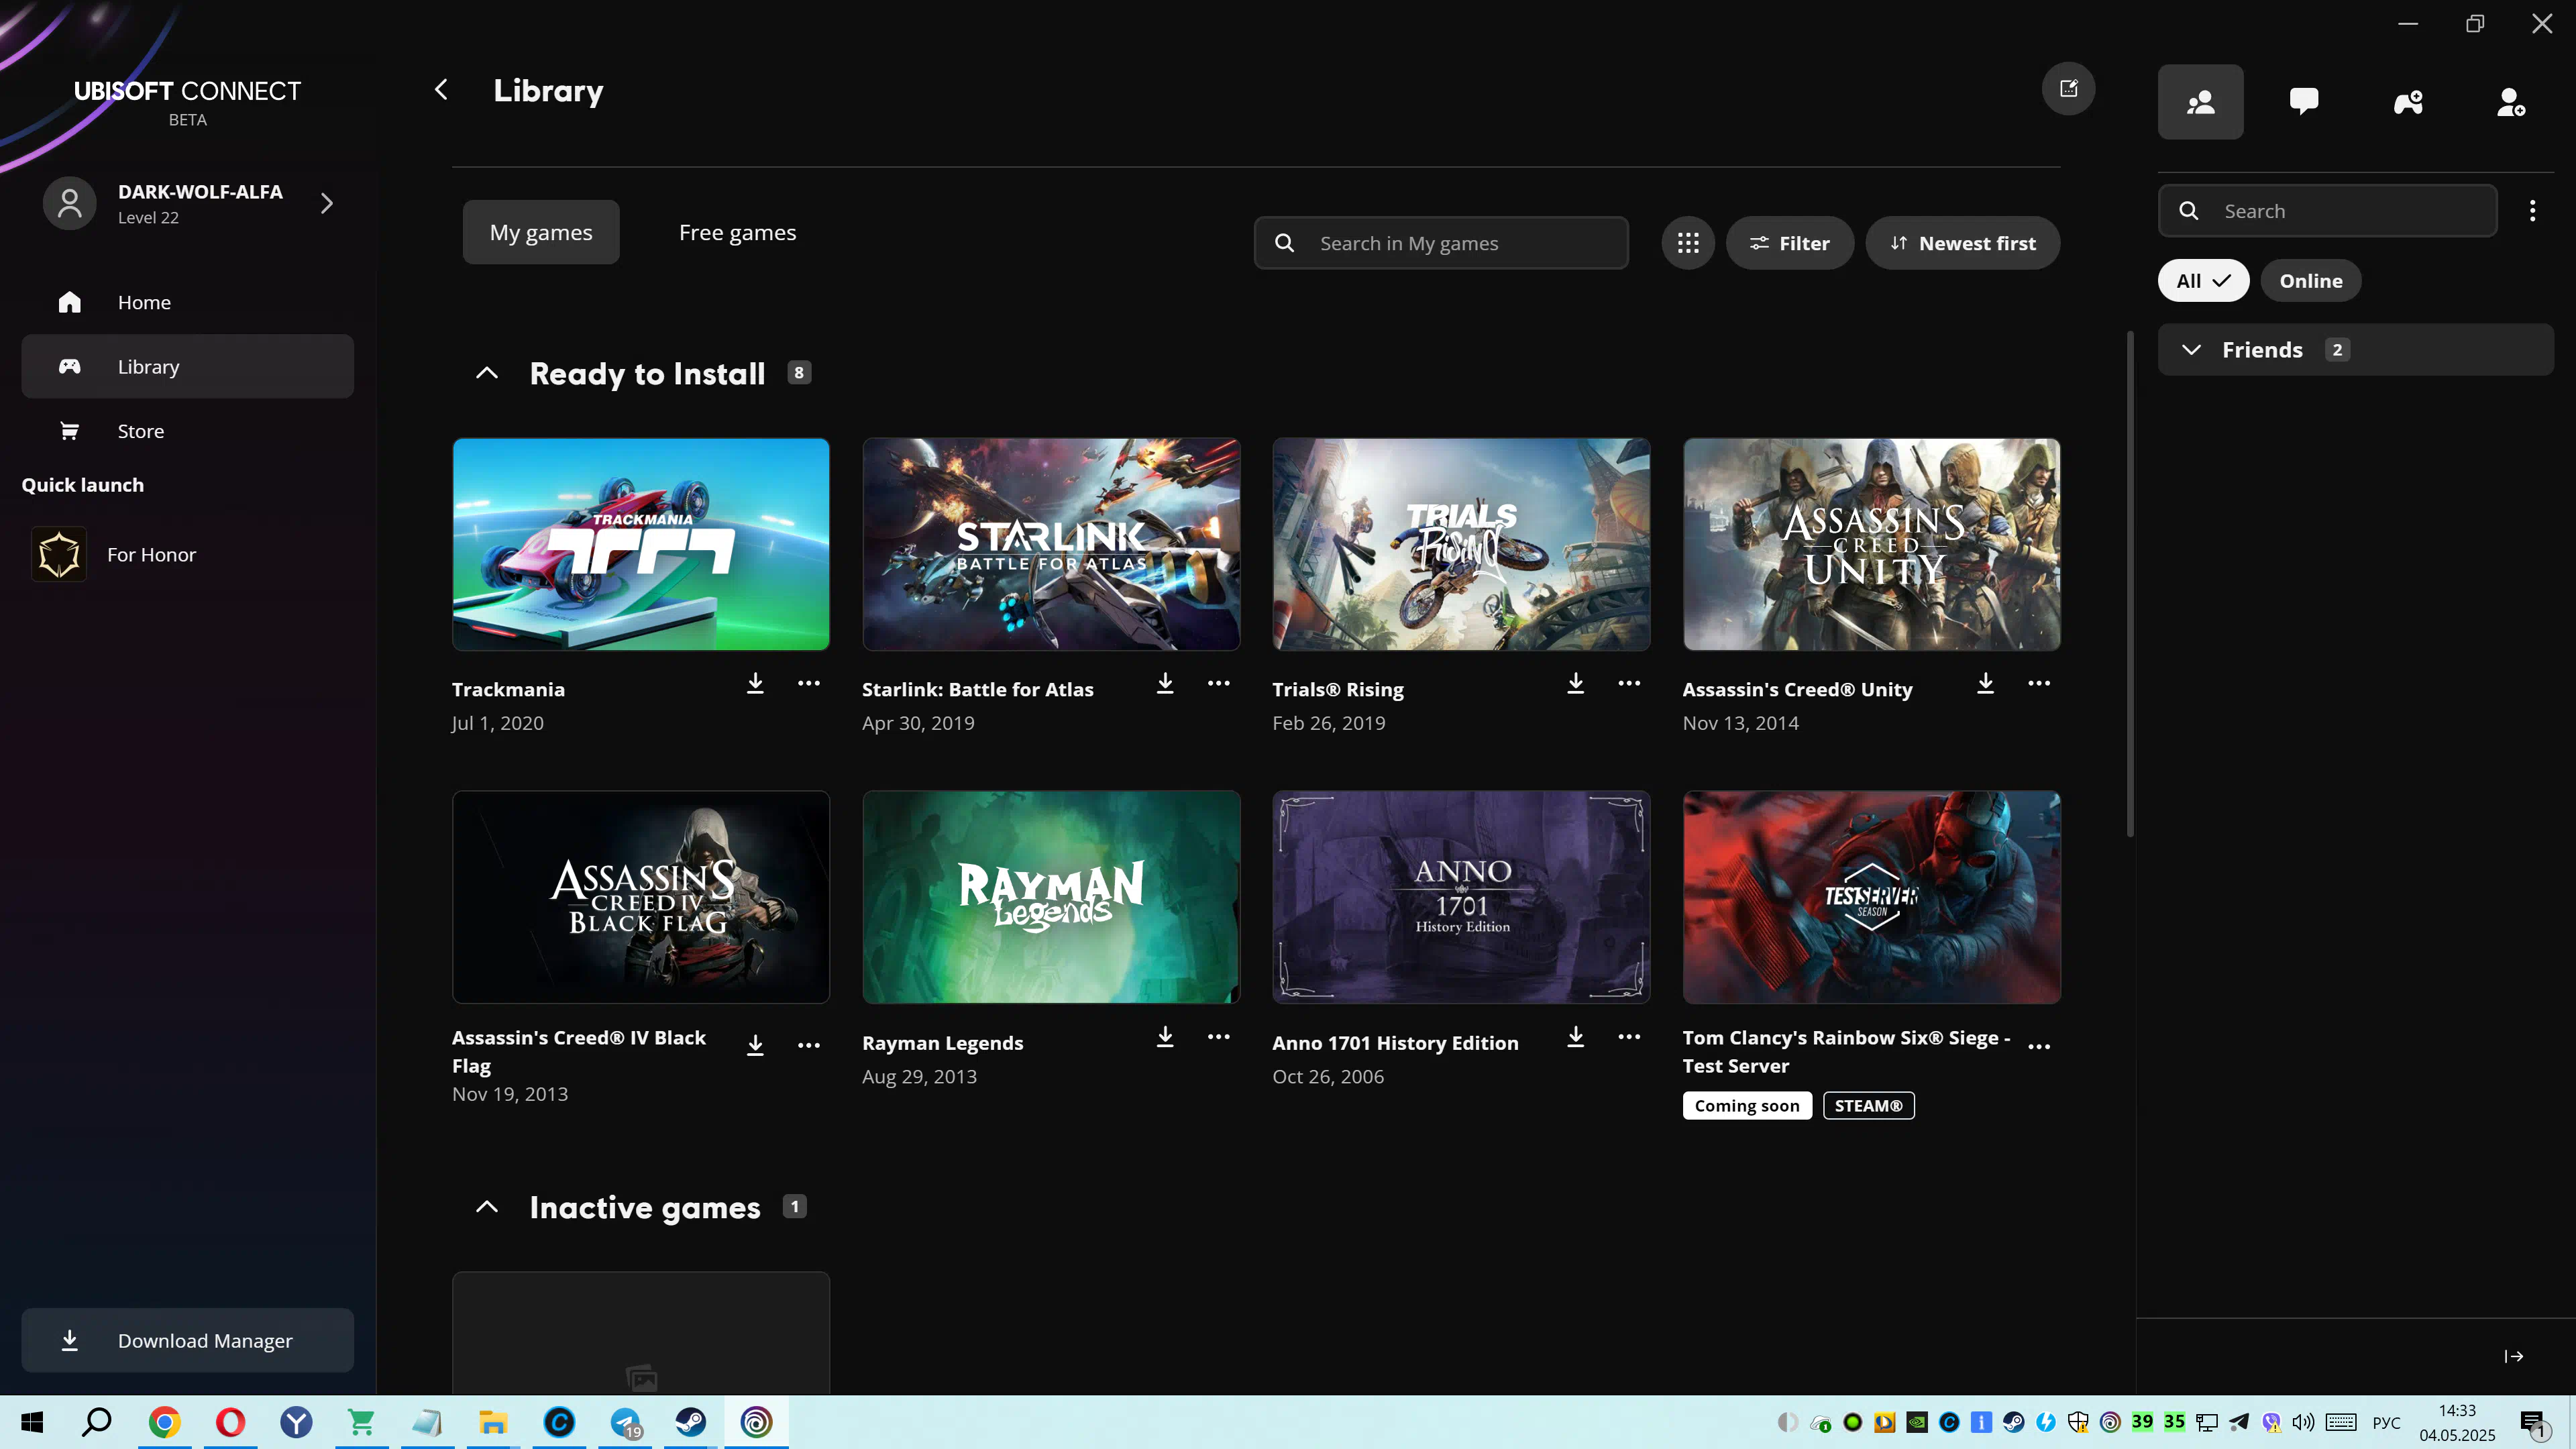Download Trials Rising
This screenshot has width=2576, height=1449.
tap(1575, 684)
